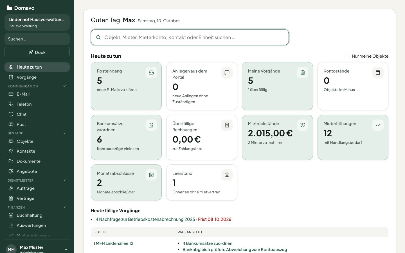Click the inbox icon on Posteingang card
Viewport: 405px width, 253px height.
[151, 73]
